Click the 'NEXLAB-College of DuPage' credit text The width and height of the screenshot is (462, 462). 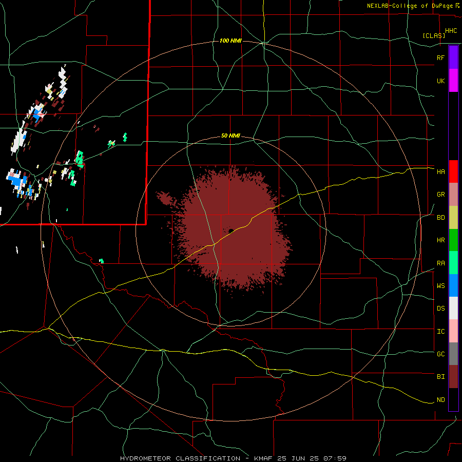pyautogui.click(x=410, y=6)
